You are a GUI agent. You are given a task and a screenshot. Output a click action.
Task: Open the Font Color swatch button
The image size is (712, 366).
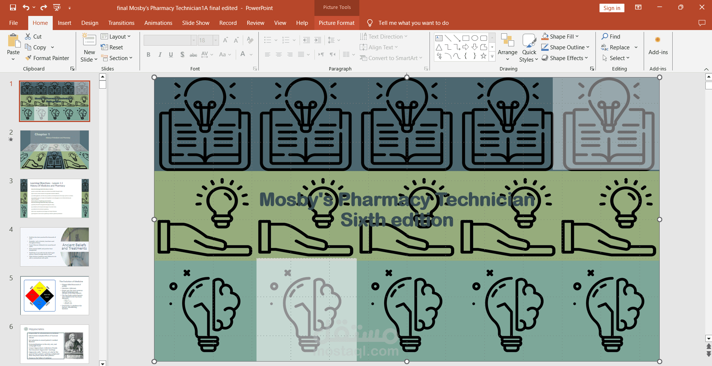pos(243,55)
